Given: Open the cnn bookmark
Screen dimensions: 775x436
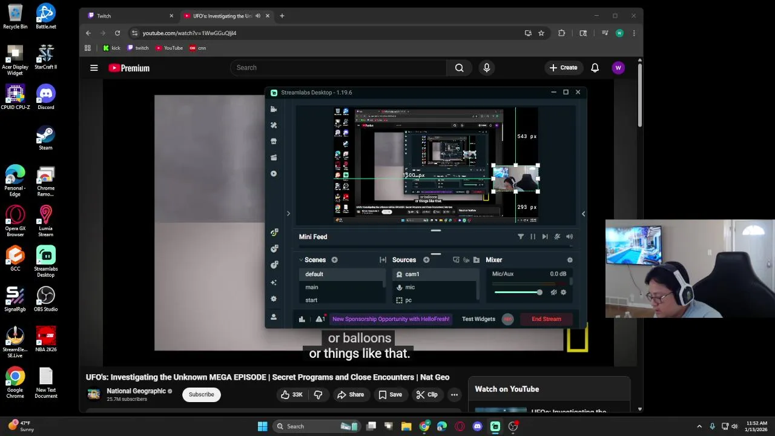Looking at the screenshot, I should (198, 48).
